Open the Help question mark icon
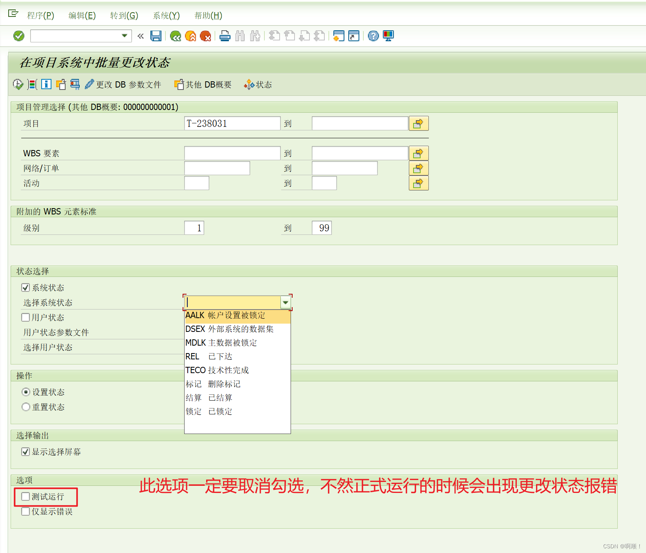 click(x=372, y=36)
